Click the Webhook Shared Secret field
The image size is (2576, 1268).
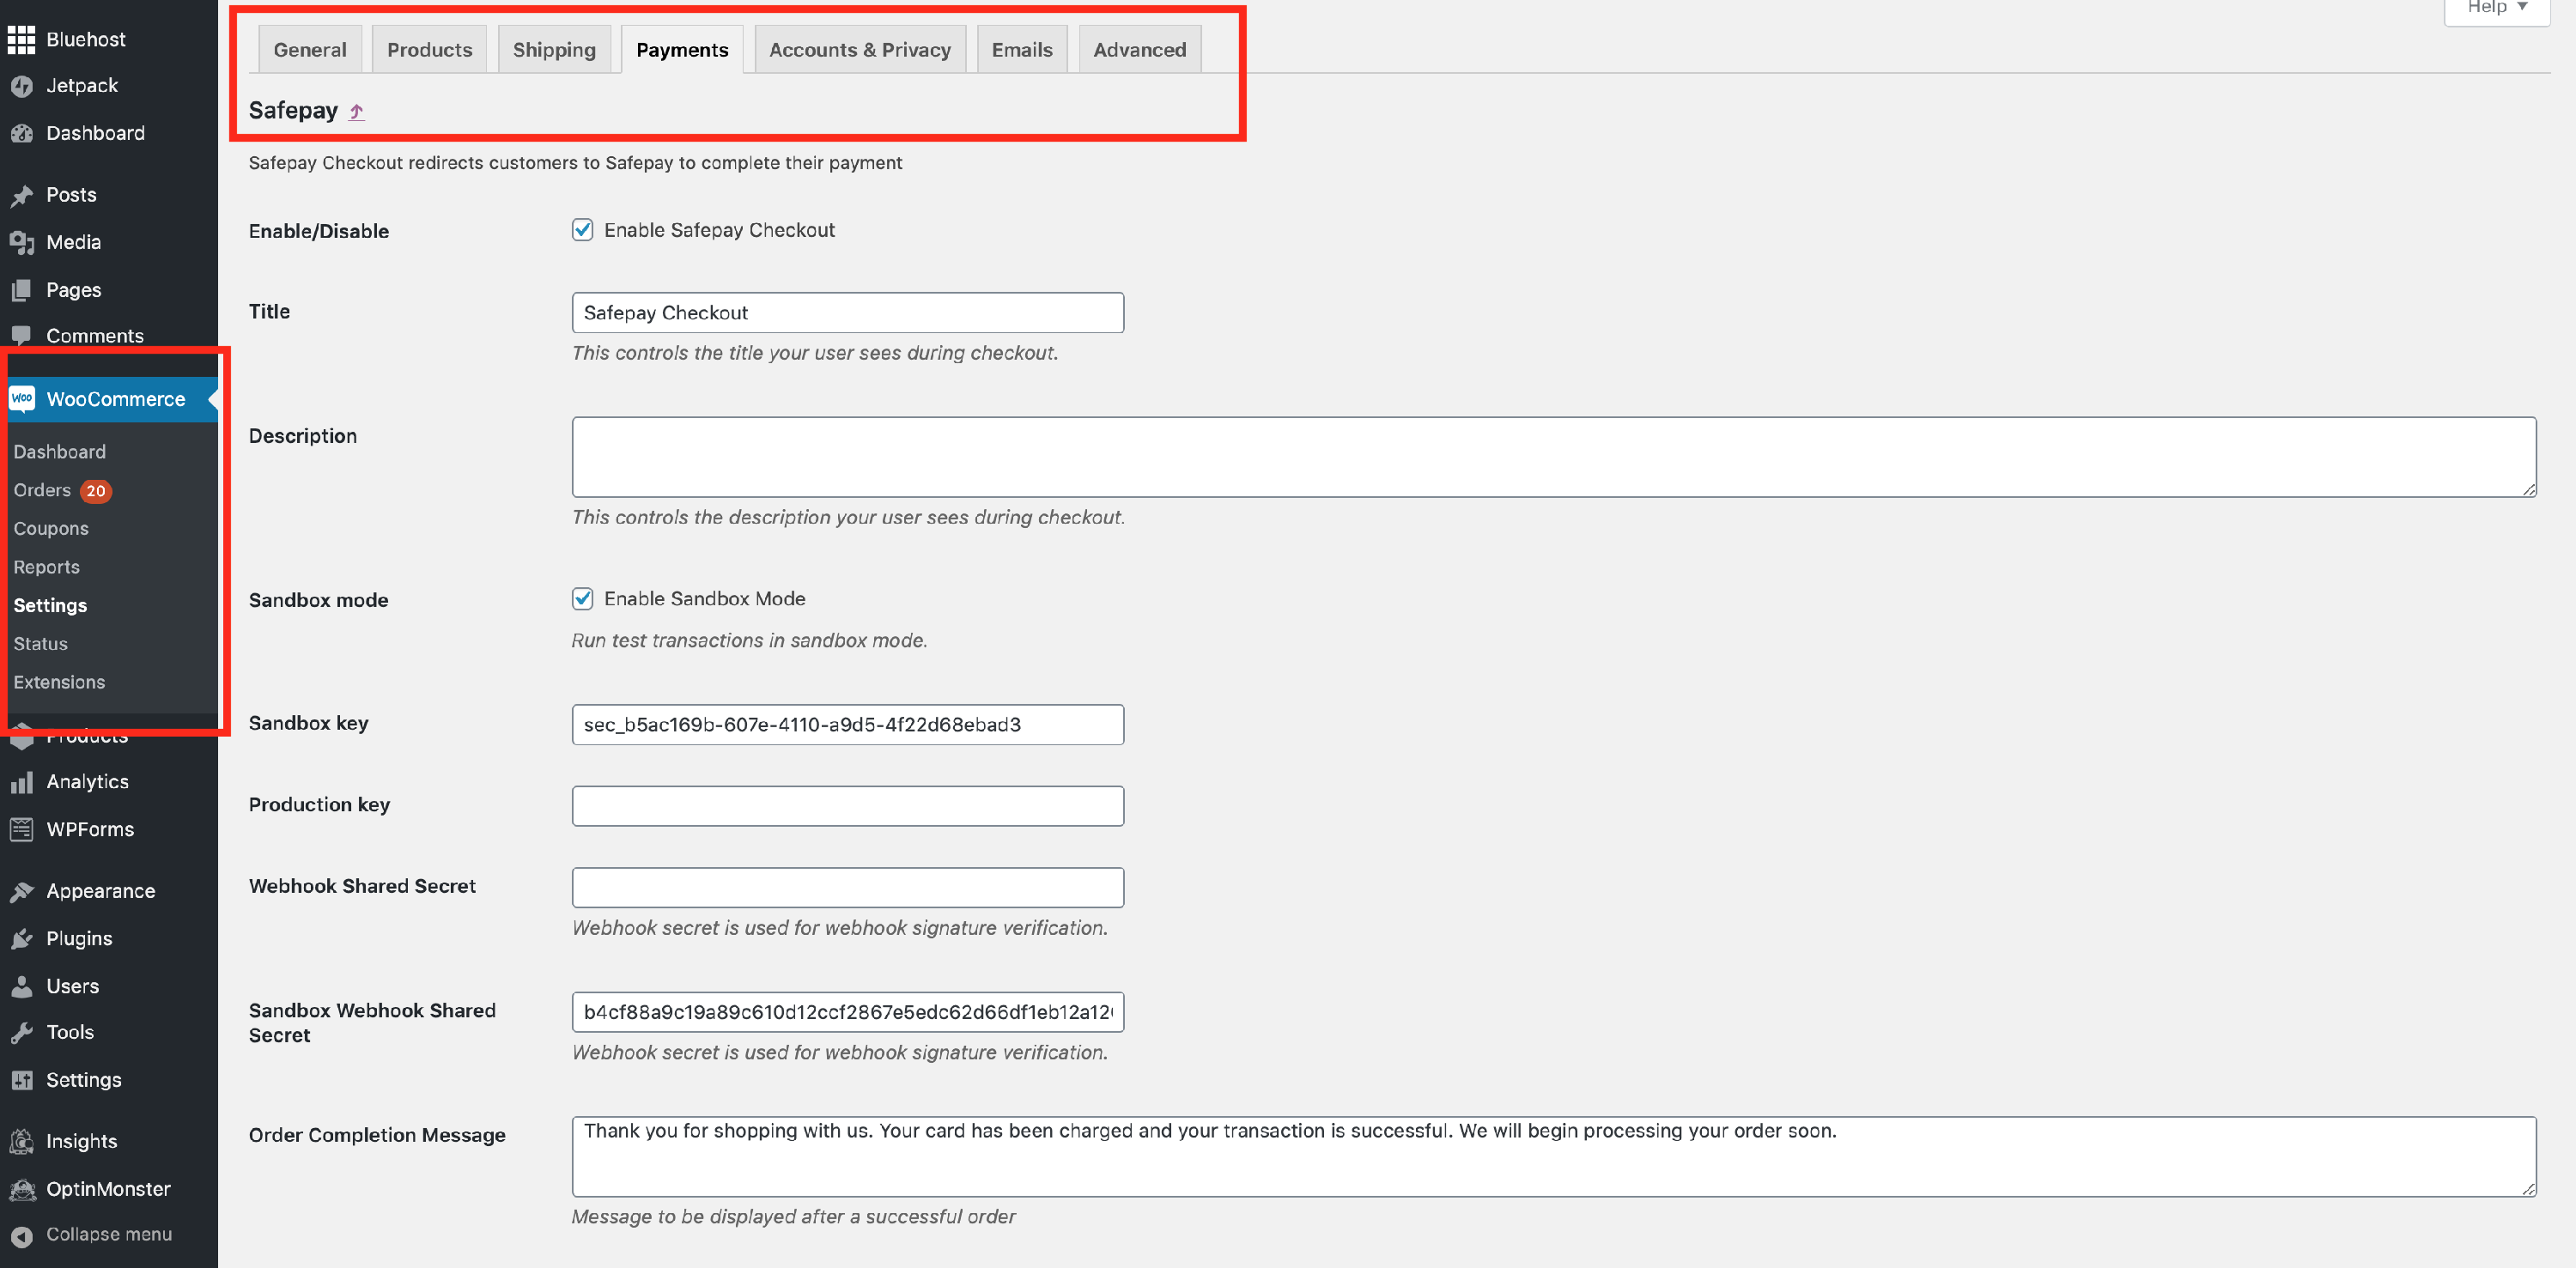click(x=847, y=888)
